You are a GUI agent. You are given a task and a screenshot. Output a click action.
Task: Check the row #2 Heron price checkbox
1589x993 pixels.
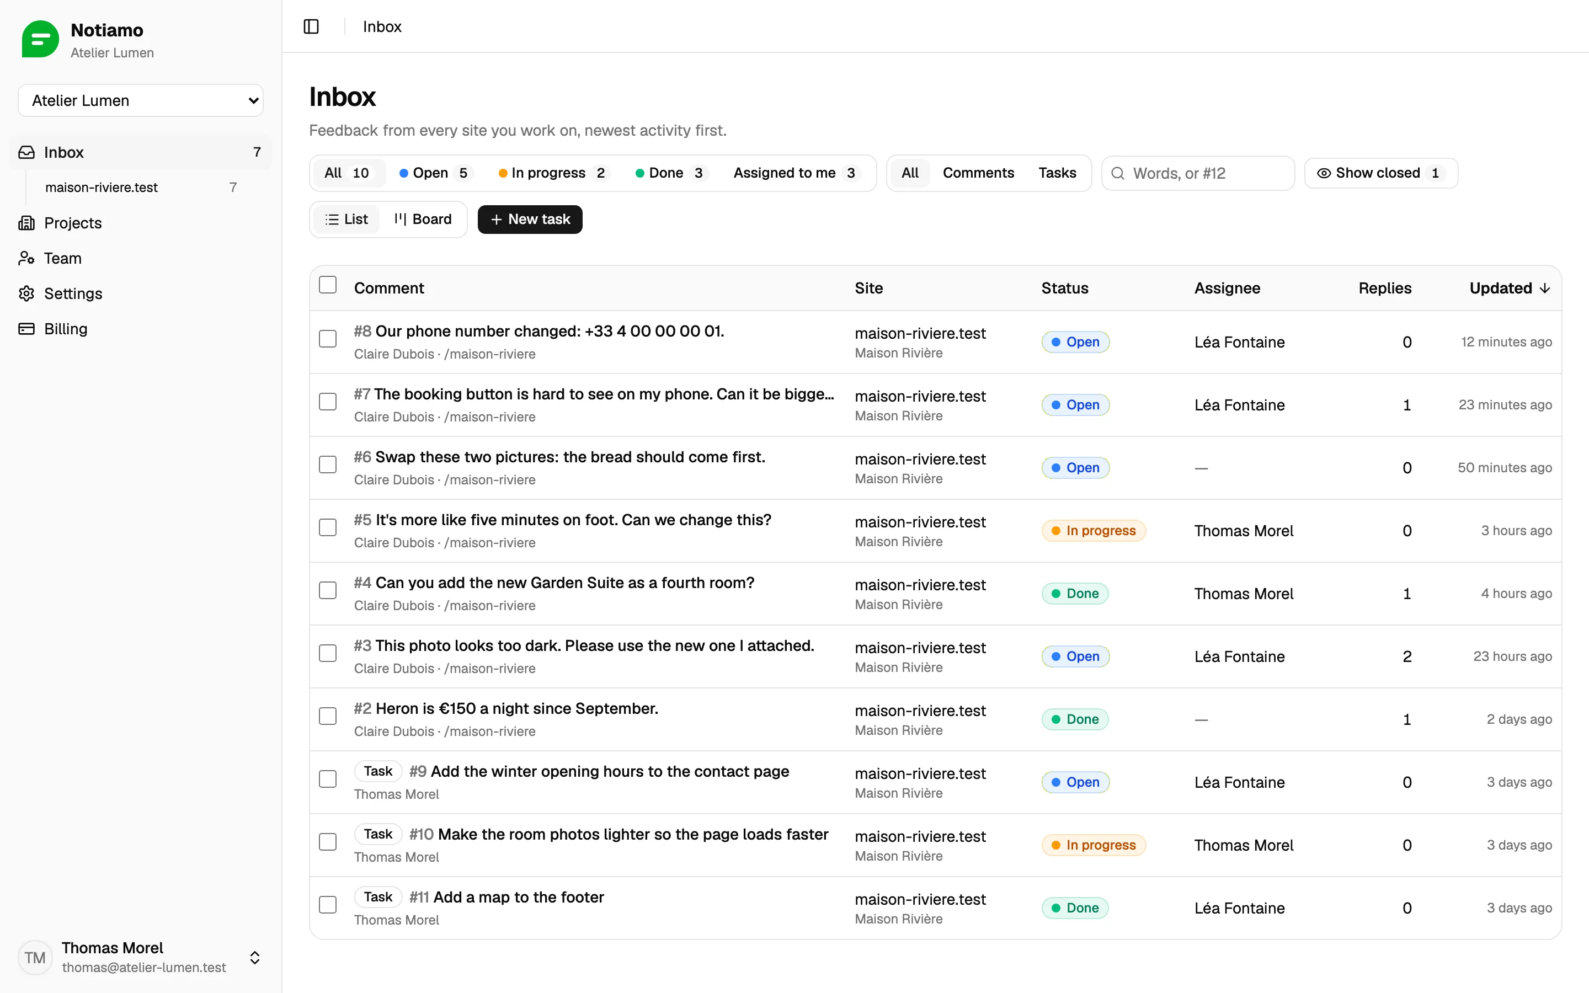tap(328, 717)
